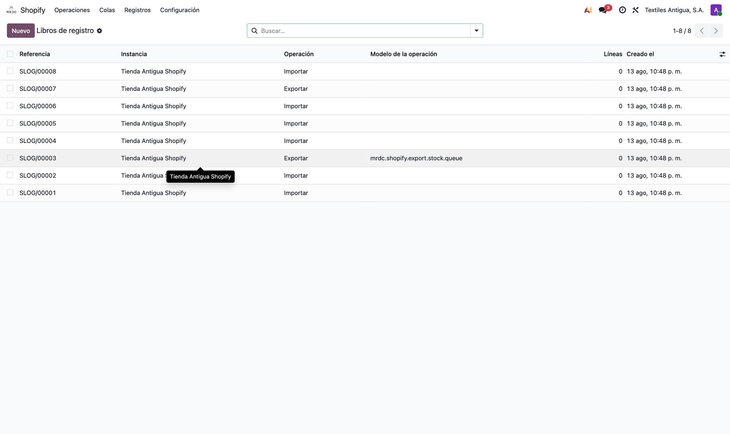Click Tienda Antigua Shopify in SLOG/00005 row

coord(154,123)
